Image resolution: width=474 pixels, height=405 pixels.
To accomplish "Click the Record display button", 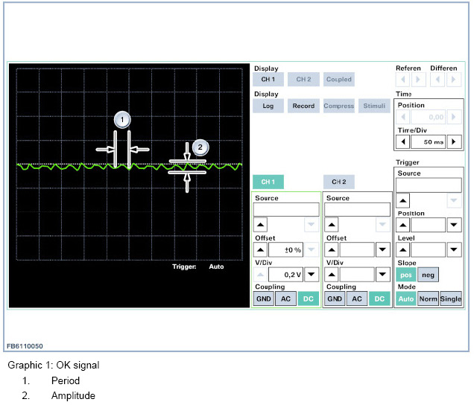I will point(303,106).
